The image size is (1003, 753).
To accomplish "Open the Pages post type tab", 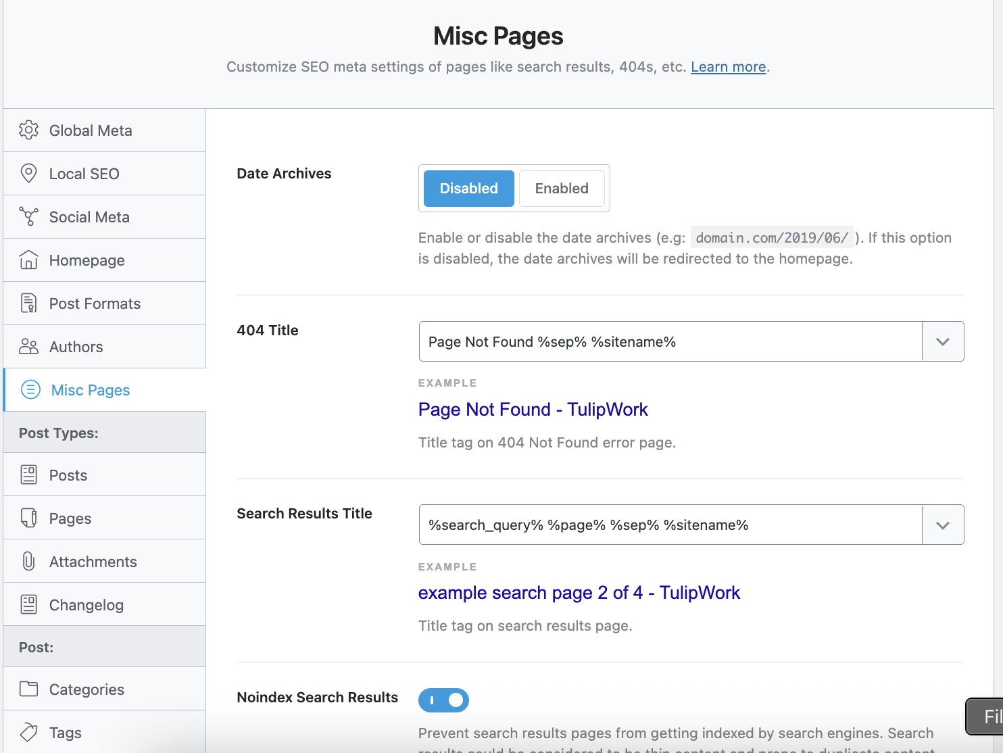I will [105, 518].
